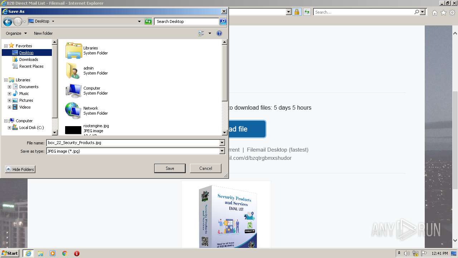
Task: Open IE Home icon
Action: click(x=434, y=13)
